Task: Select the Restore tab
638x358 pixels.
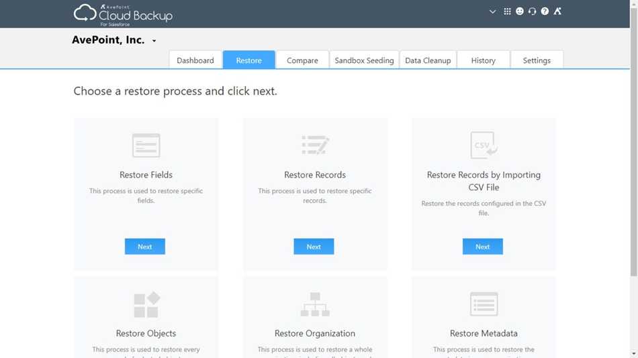Action: pyautogui.click(x=249, y=60)
